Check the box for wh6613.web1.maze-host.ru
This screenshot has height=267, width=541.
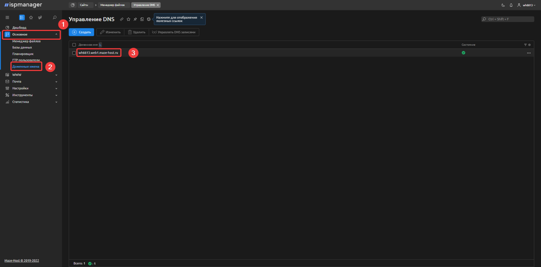[x=74, y=53]
